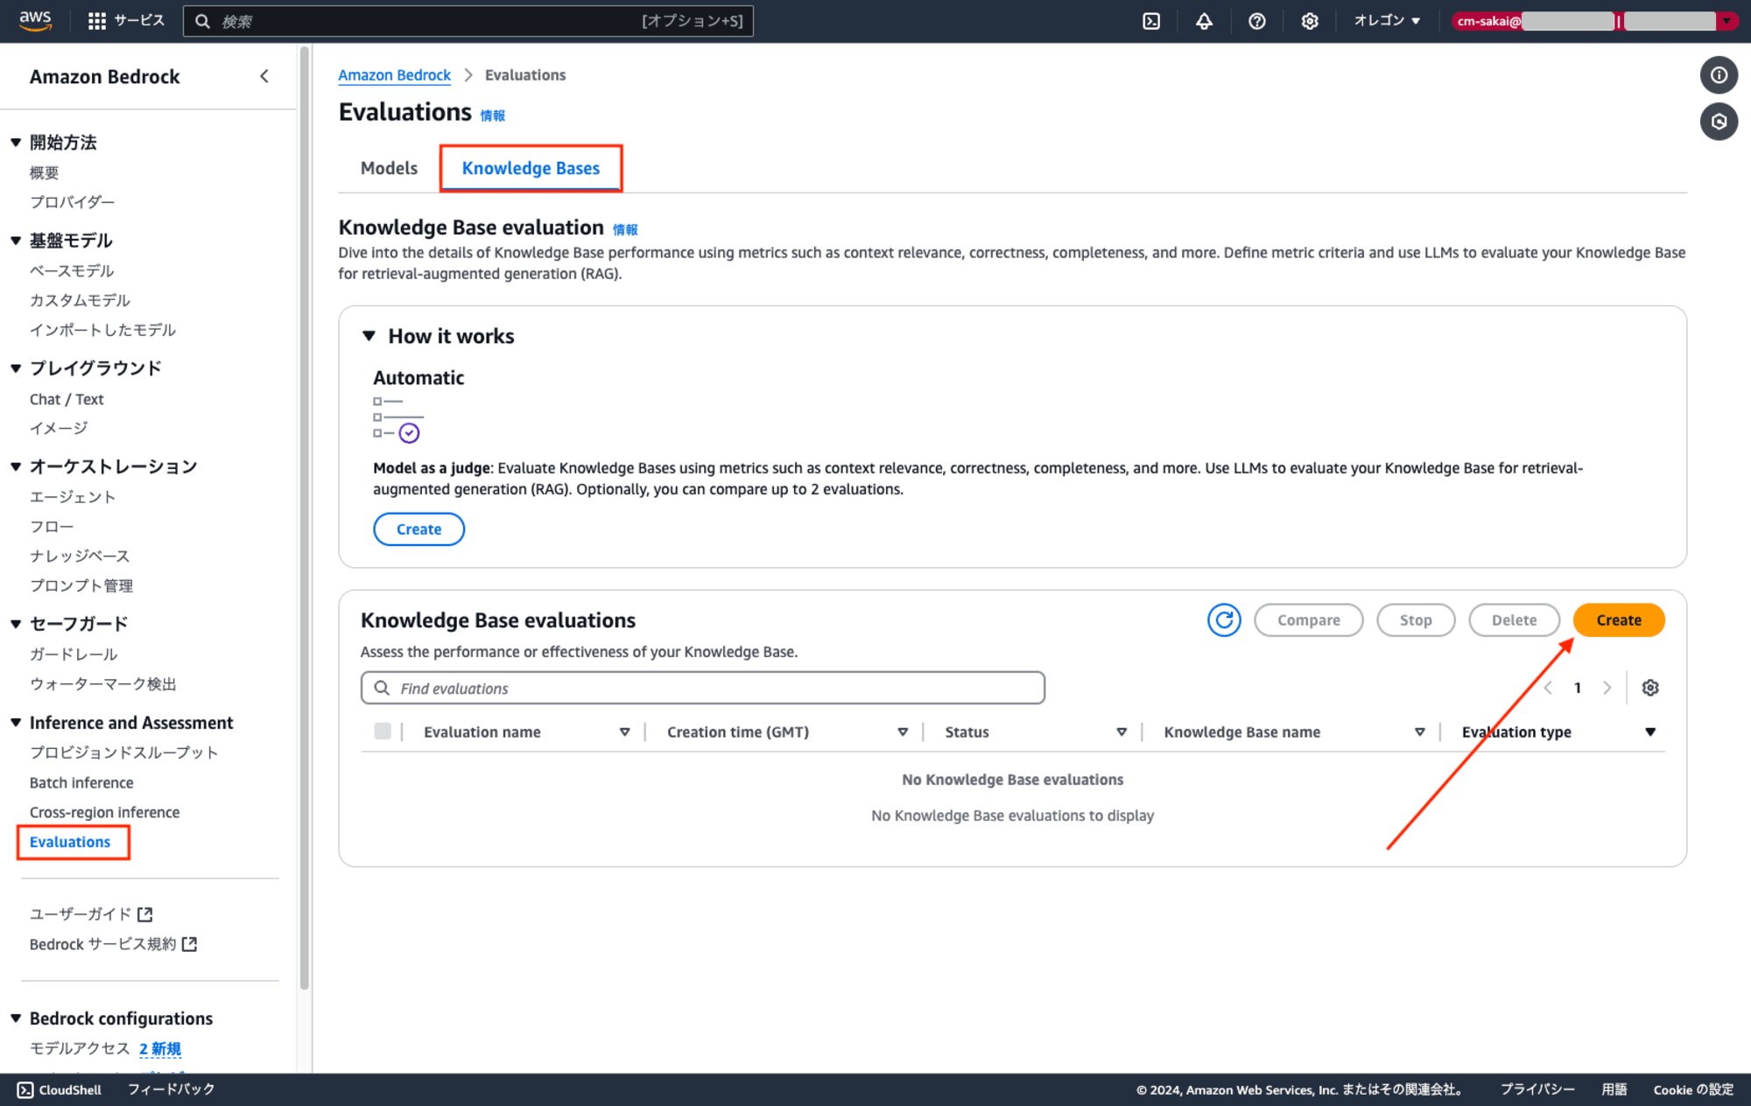Click the top AWS search box

(468, 21)
